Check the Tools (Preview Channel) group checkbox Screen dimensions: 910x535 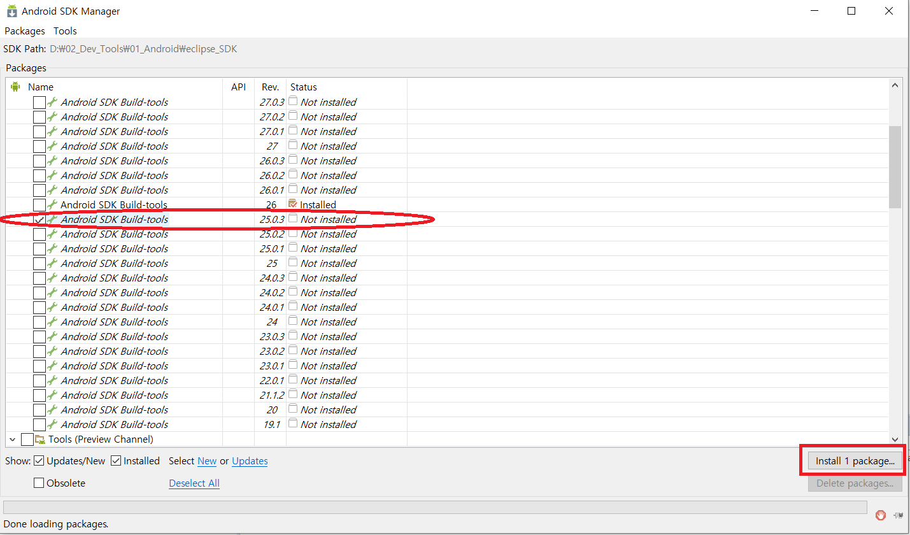[x=27, y=439]
